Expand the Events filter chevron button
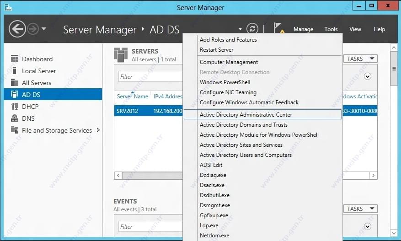The height and width of the screenshot is (241, 401). pos(368,226)
